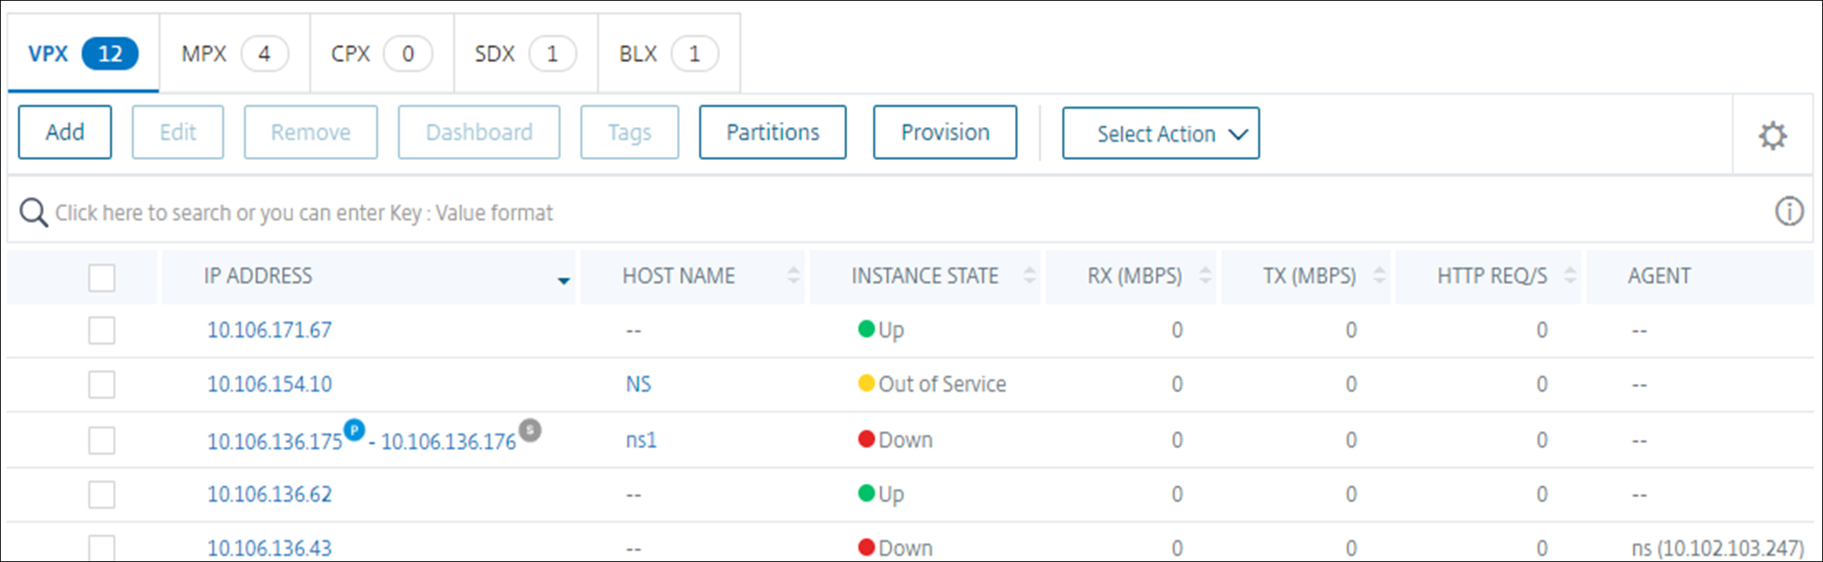
Task: Click red Down status dot for ns1
Action: coord(866,439)
